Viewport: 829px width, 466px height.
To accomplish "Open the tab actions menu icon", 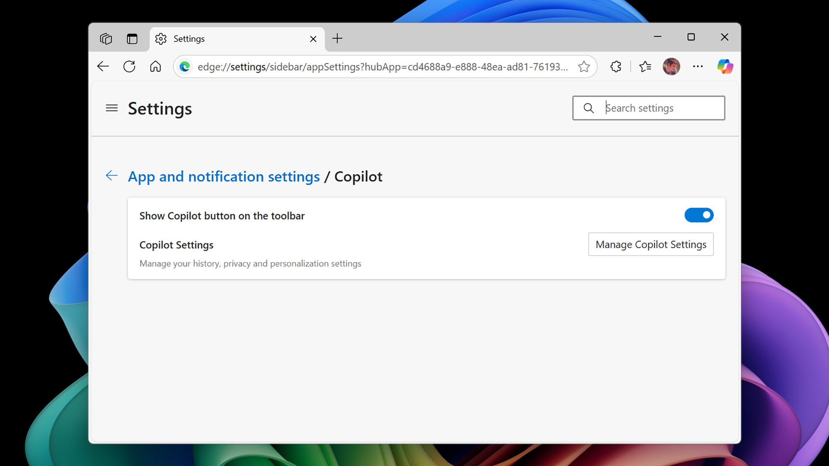I will 132,39.
